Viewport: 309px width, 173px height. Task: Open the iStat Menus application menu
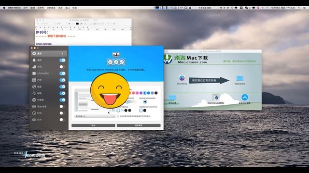pyautogui.click(x=14, y=8)
